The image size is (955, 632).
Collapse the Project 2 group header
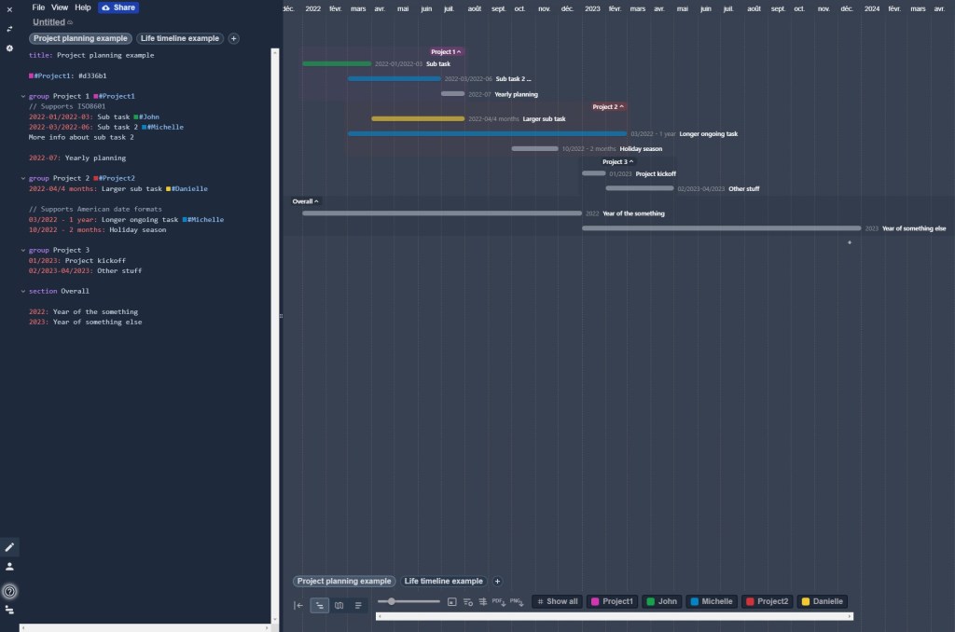tap(607, 106)
